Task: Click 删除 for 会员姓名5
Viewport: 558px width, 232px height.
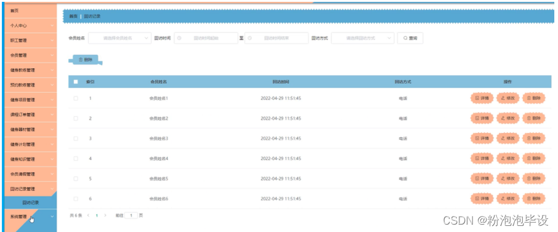Action: click(534, 178)
